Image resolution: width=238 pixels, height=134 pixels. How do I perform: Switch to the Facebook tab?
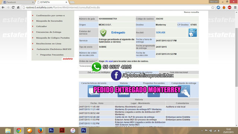click(x=18, y=2)
